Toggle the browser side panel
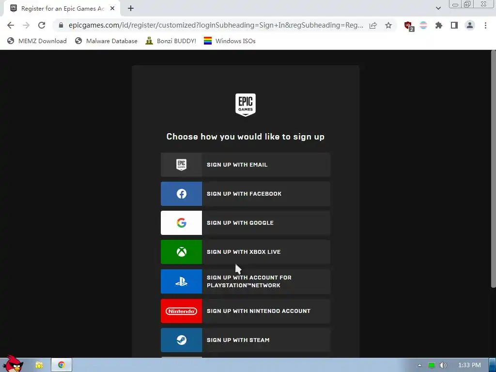496x372 pixels. pos(454,25)
